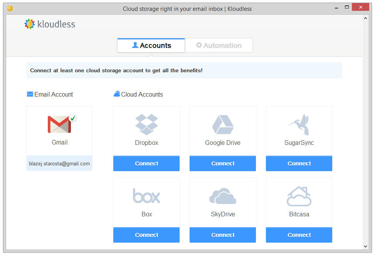The width and height of the screenshot is (375, 255).
Task: Click the Google Drive triangle icon
Action: pyautogui.click(x=223, y=125)
